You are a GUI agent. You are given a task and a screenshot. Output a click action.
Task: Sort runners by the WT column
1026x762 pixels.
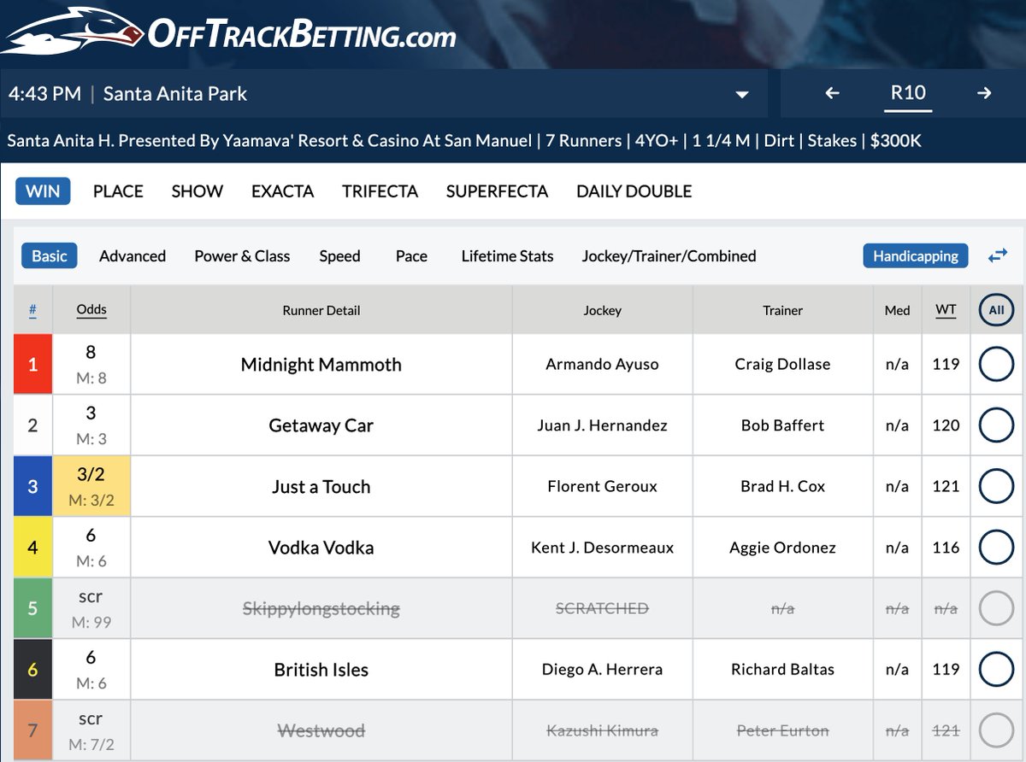tap(946, 310)
